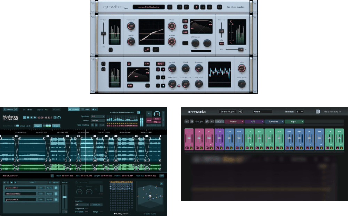Screen dimensions: 348x216
Task: Click the Measure loudness button
Action: click(x=96, y=205)
